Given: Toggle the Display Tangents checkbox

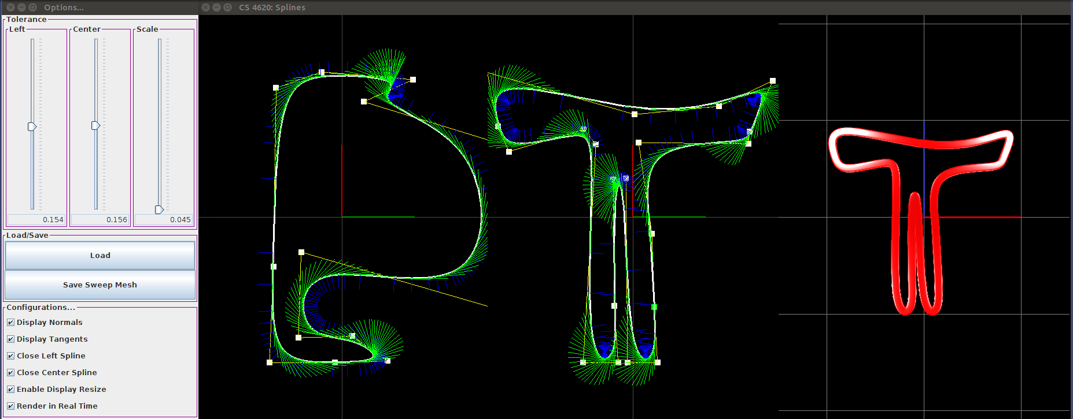Looking at the screenshot, I should click(10, 339).
